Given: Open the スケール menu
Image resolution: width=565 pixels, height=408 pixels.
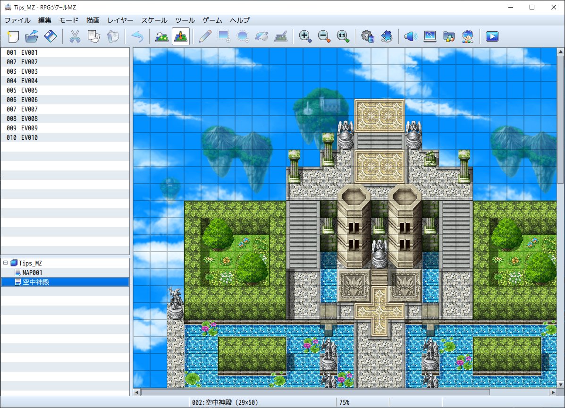Looking at the screenshot, I should (154, 20).
